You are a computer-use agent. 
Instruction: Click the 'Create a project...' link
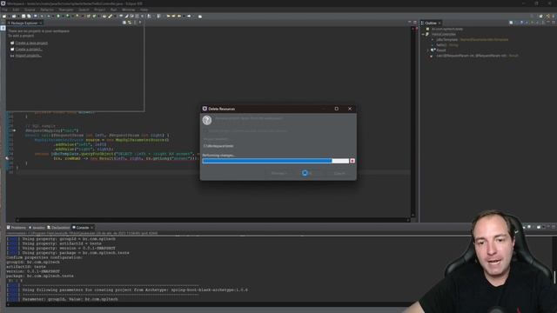[x=29, y=50]
